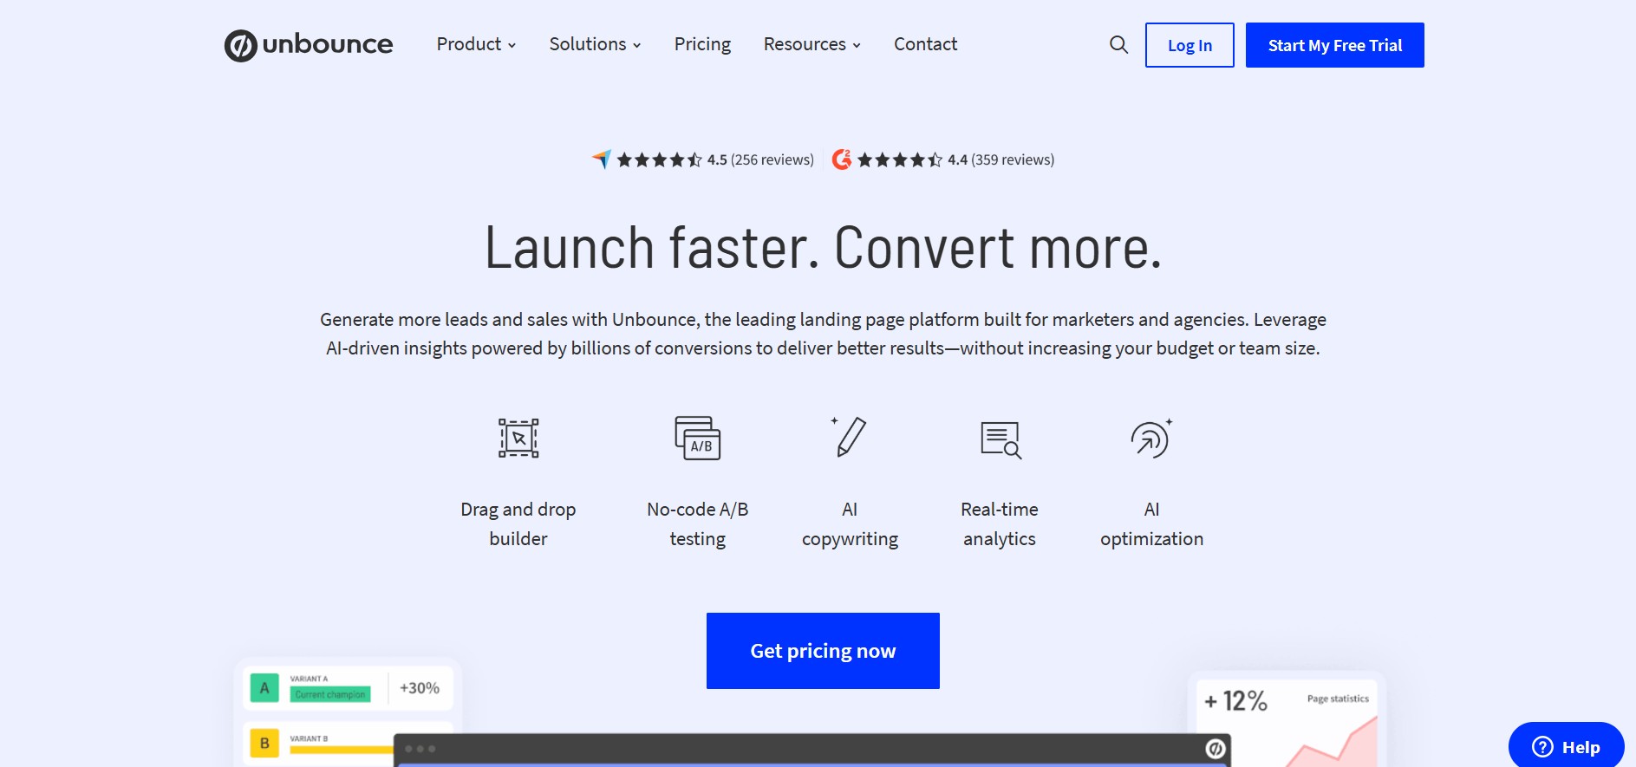This screenshot has height=767, width=1636.
Task: Click the Launch faster. Convert more. headline
Action: [823, 248]
